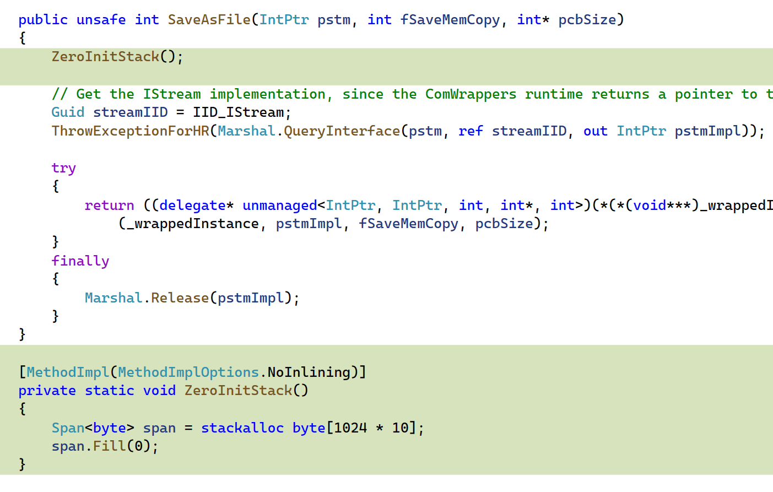The width and height of the screenshot is (773, 492).
Task: Click the SaveAsFile method name
Action: point(209,20)
